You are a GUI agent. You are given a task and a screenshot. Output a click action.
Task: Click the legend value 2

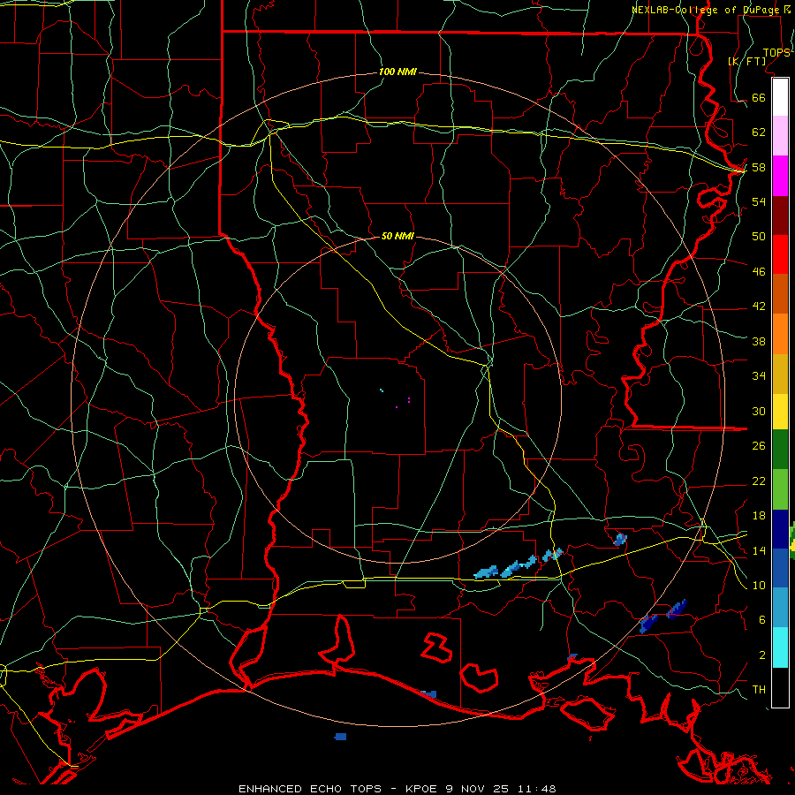761,655
